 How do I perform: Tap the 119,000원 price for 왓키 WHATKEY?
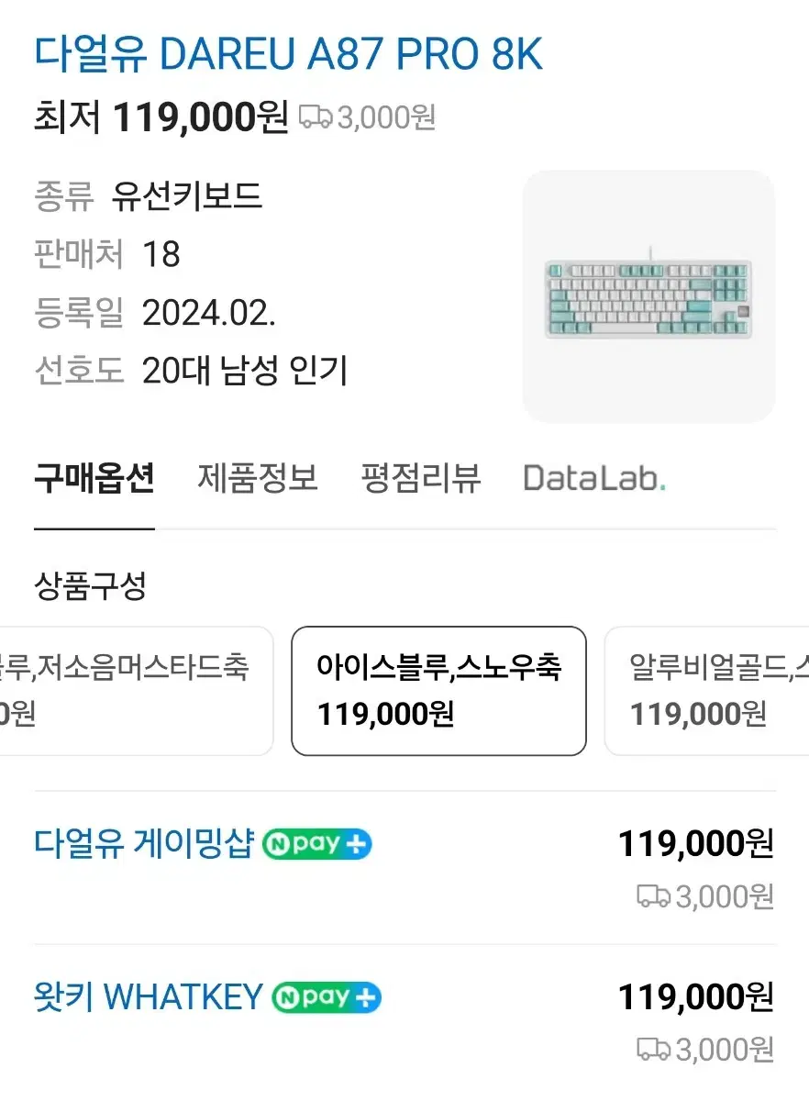coord(696,996)
